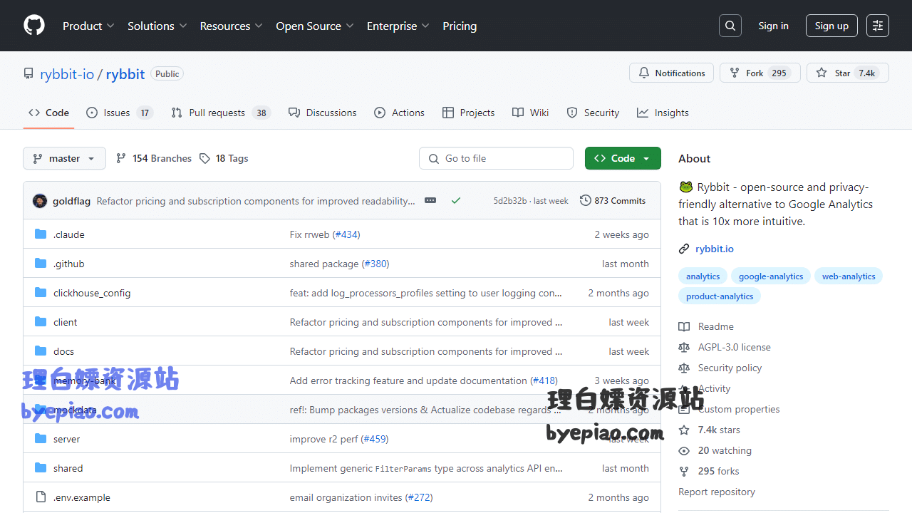Click the Report repository link
This screenshot has width=912, height=513.
[x=717, y=492]
